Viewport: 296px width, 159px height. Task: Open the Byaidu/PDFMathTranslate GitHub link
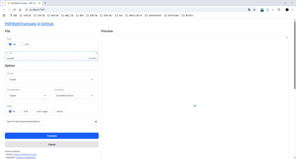25,155
